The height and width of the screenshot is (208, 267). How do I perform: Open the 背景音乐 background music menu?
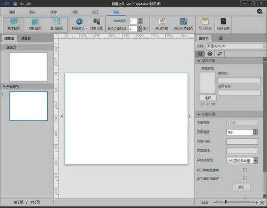80,24
